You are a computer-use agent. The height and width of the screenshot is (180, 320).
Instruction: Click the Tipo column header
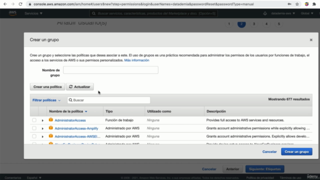109,111
